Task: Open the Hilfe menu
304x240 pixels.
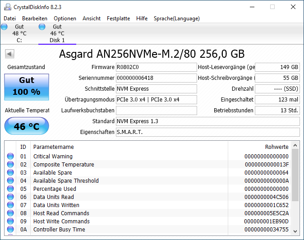Action: 142,18
